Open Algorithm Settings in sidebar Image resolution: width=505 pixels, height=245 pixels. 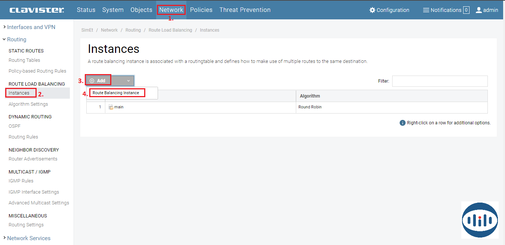point(28,104)
